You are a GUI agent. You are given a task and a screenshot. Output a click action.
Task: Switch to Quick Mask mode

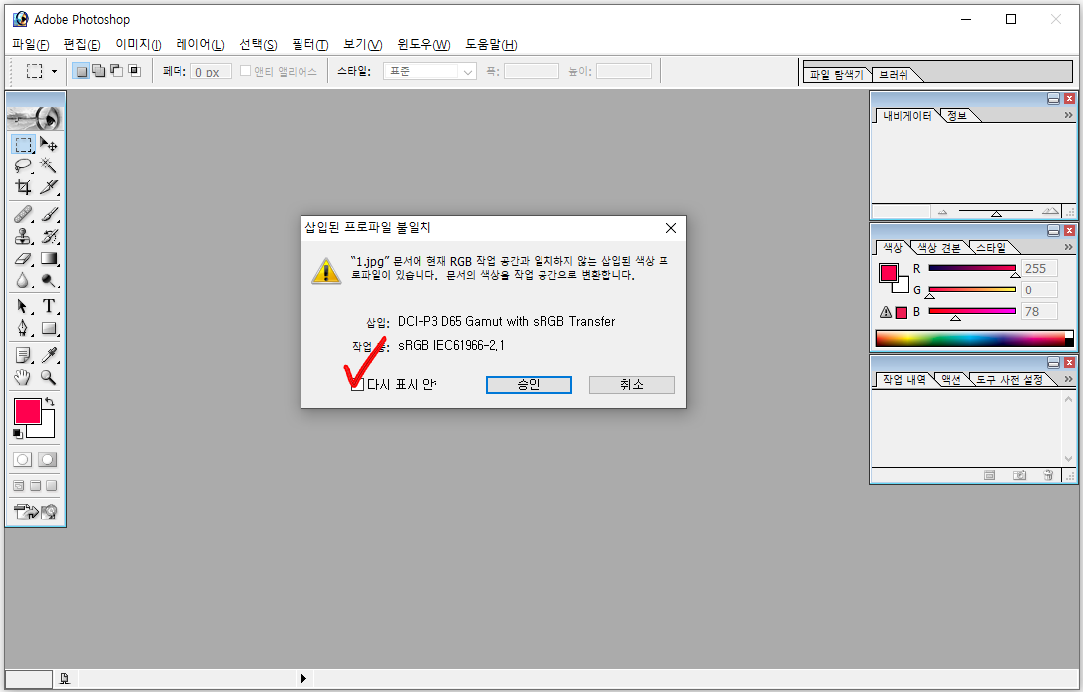[47, 459]
